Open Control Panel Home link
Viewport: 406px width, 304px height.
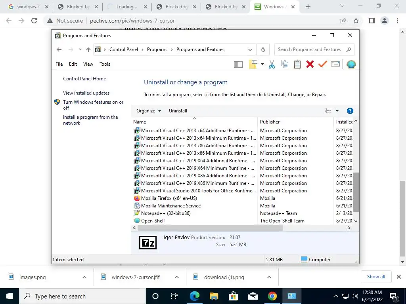click(x=84, y=79)
